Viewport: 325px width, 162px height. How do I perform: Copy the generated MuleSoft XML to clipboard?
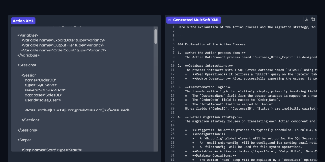click(x=313, y=19)
